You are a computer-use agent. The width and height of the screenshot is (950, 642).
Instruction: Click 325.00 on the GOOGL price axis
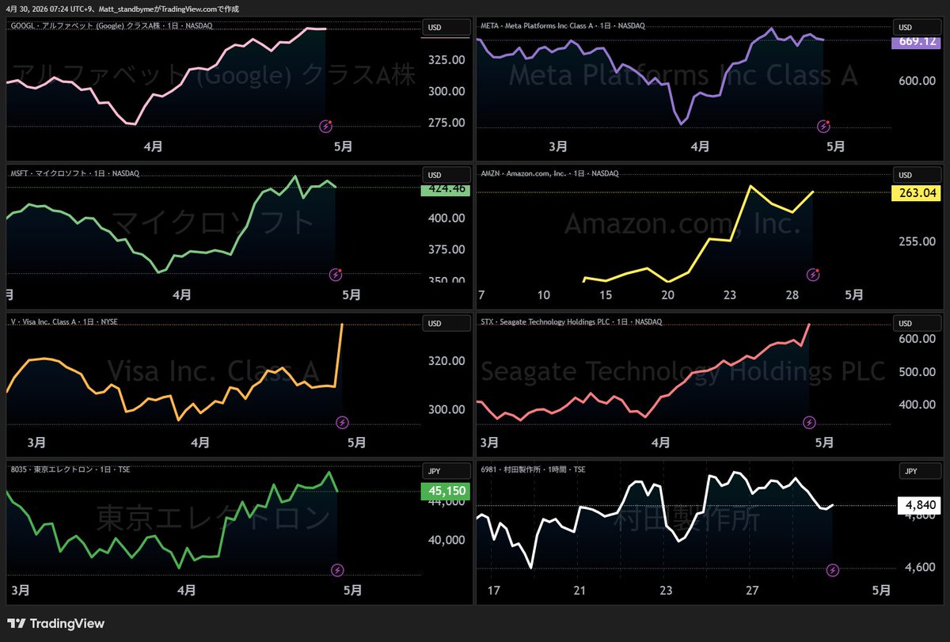coord(445,60)
